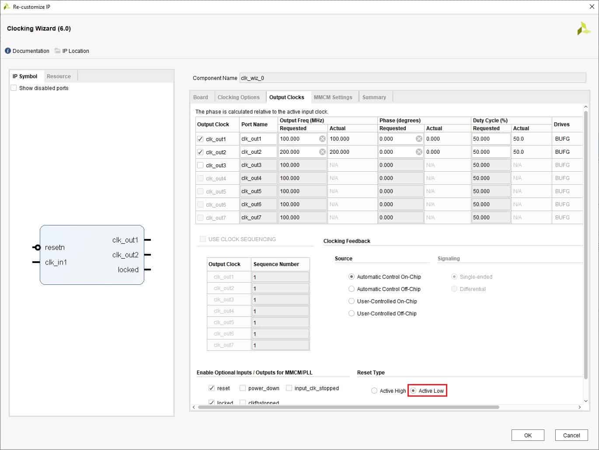Switch to the MMCM Settings tab
This screenshot has width=599, height=450.
coord(333,97)
